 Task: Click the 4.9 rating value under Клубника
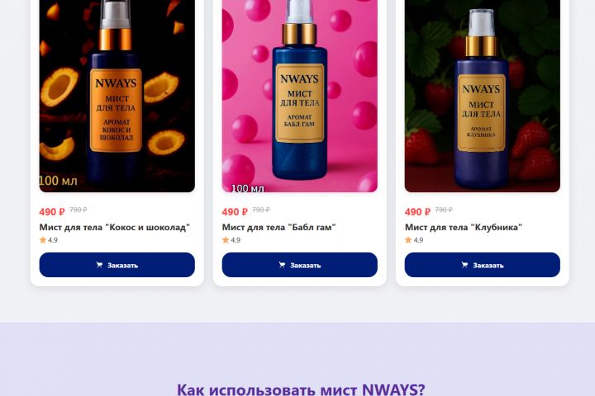coord(418,240)
